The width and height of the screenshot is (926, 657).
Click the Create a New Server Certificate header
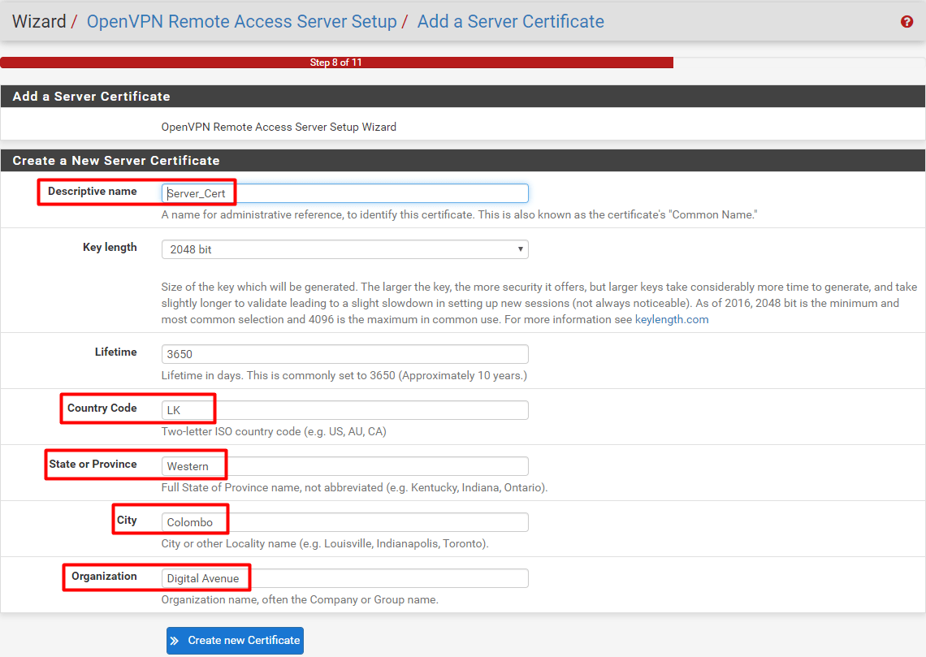[116, 161]
